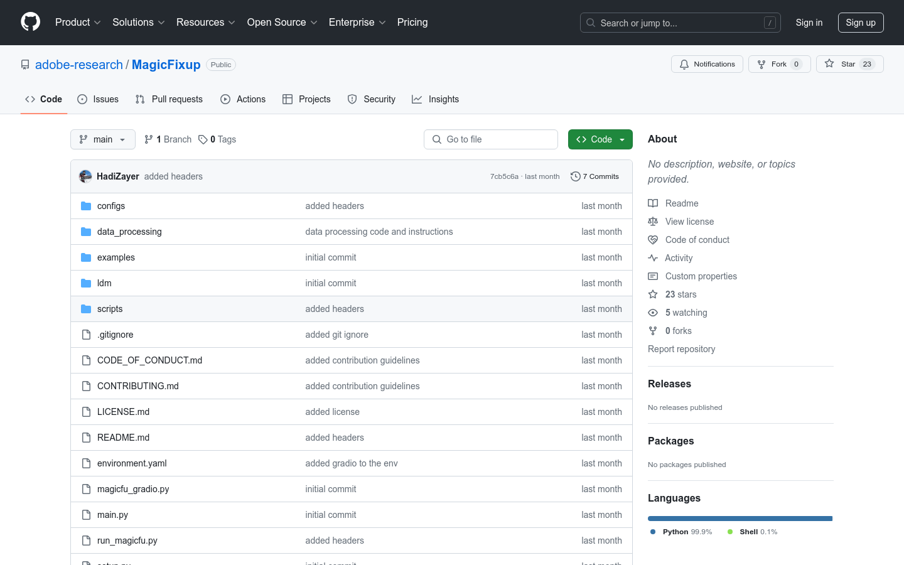
Task: Switch to the Projects tab
Action: click(x=306, y=99)
